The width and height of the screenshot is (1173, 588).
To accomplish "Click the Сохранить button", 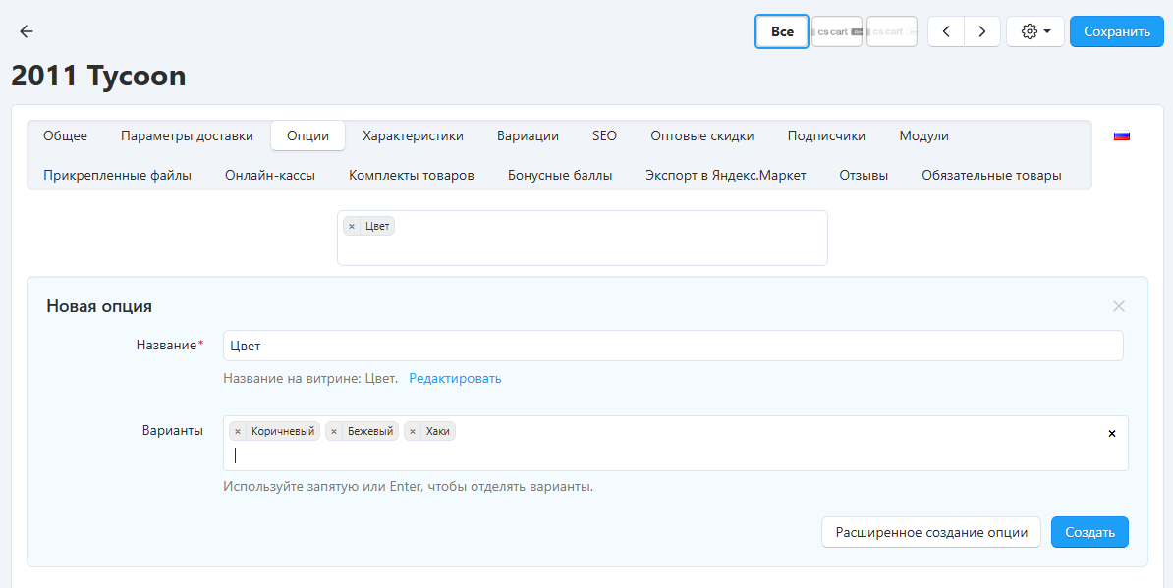I will click(x=1116, y=31).
